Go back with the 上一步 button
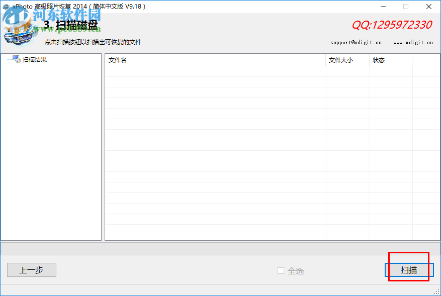 [32, 270]
